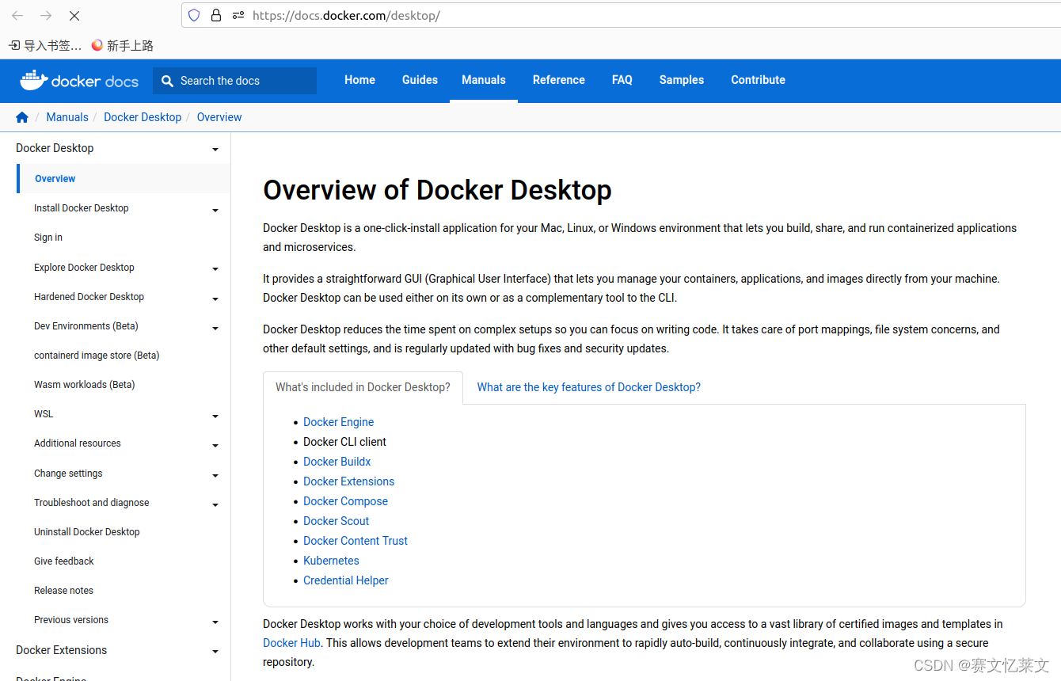Select What's included in Docker Desktop tab
This screenshot has height=681, width=1061.
[x=363, y=387]
